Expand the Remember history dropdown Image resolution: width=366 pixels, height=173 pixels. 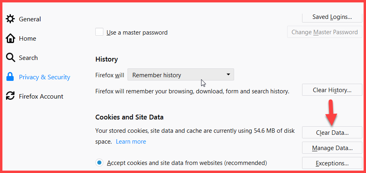tap(181, 75)
